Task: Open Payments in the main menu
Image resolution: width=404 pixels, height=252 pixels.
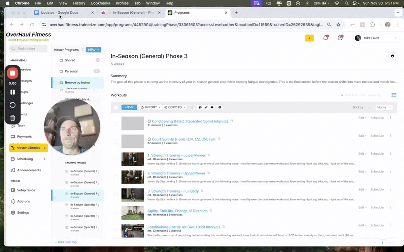Action: 24,137
